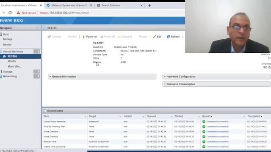Screen dimensions: 271x152
Task: Click success icon for Rescan Vmfs
Action: coord(204,142)
